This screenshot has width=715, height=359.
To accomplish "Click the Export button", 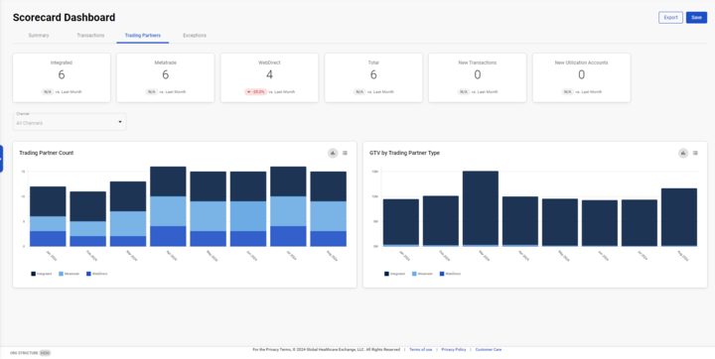I will [x=670, y=17].
